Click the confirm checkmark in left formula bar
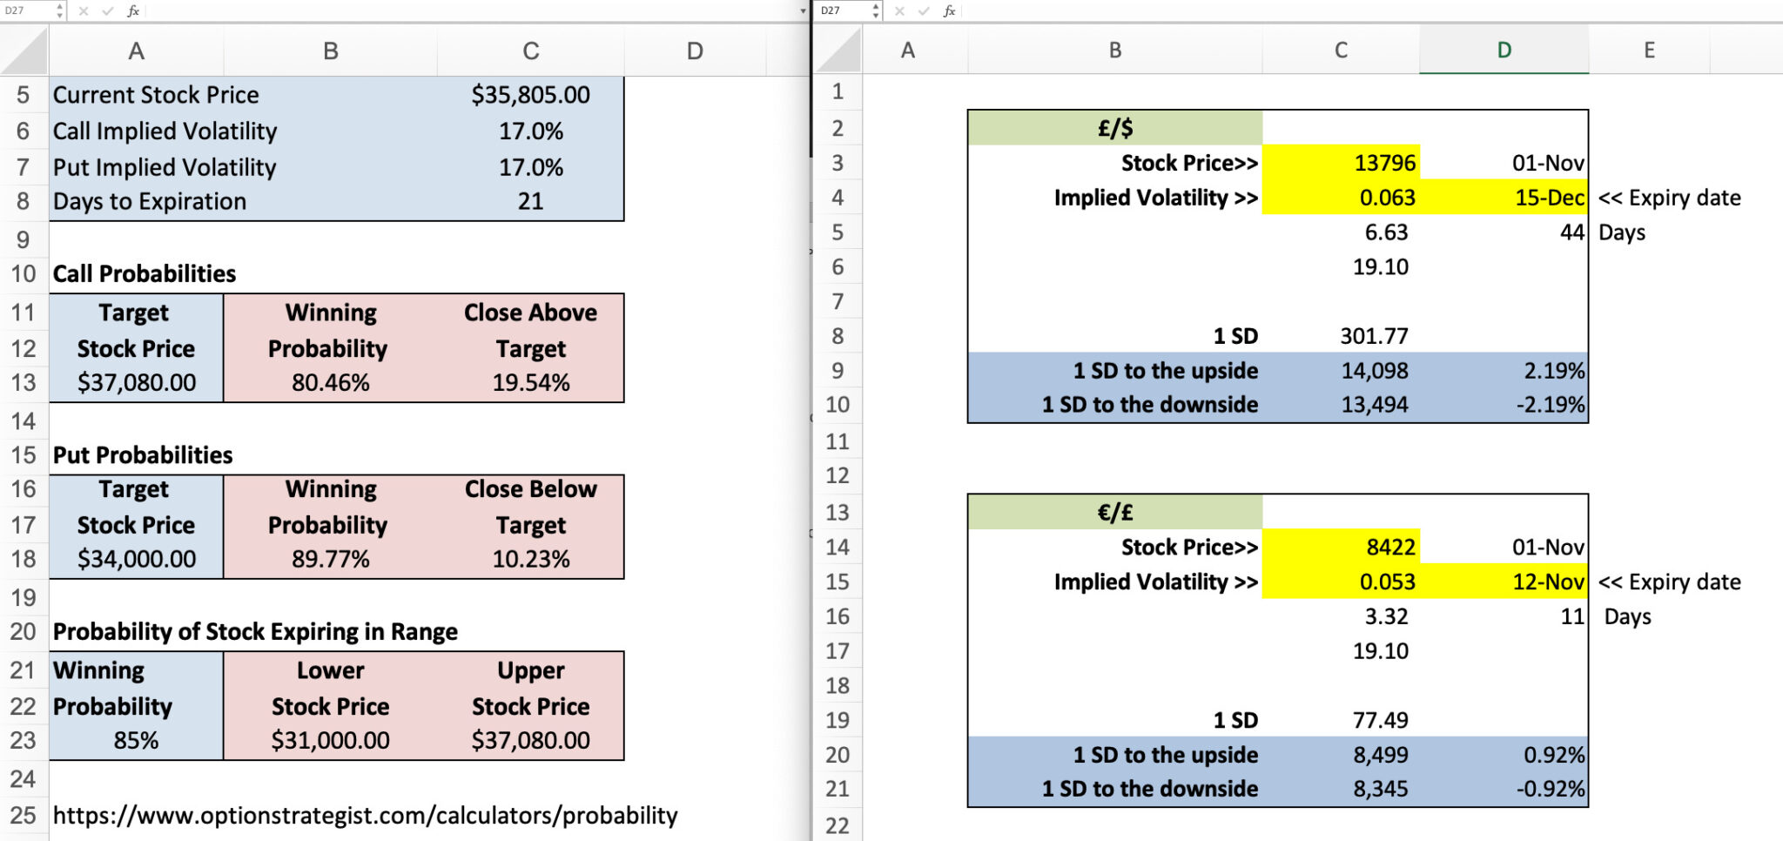The width and height of the screenshot is (1783, 841). click(x=108, y=10)
